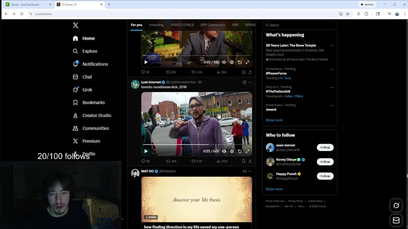This screenshot has width=408, height=229.
Task: View analytics of Lost Internet post 241K
Action: tap(222, 161)
